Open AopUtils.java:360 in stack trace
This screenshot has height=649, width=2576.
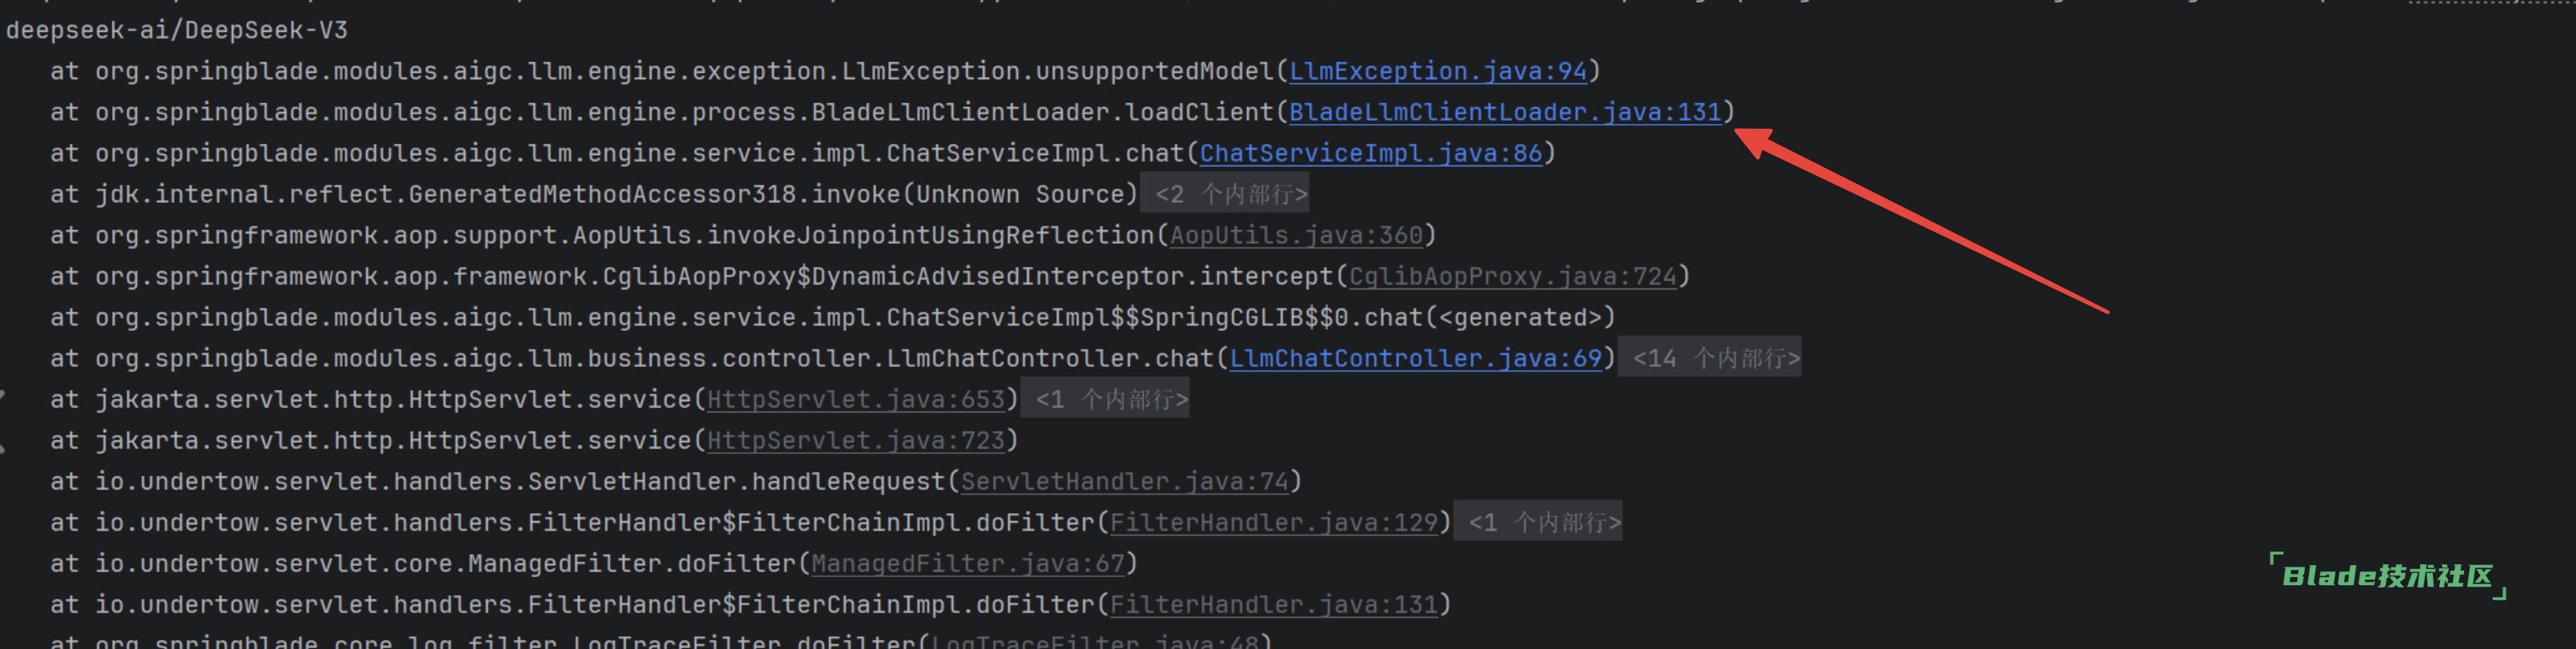point(1295,235)
